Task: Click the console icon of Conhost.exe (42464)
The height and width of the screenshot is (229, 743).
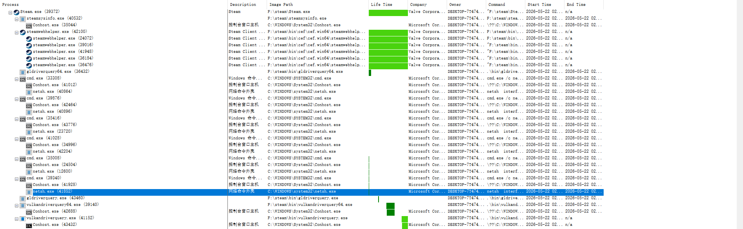Action: tap(29, 105)
